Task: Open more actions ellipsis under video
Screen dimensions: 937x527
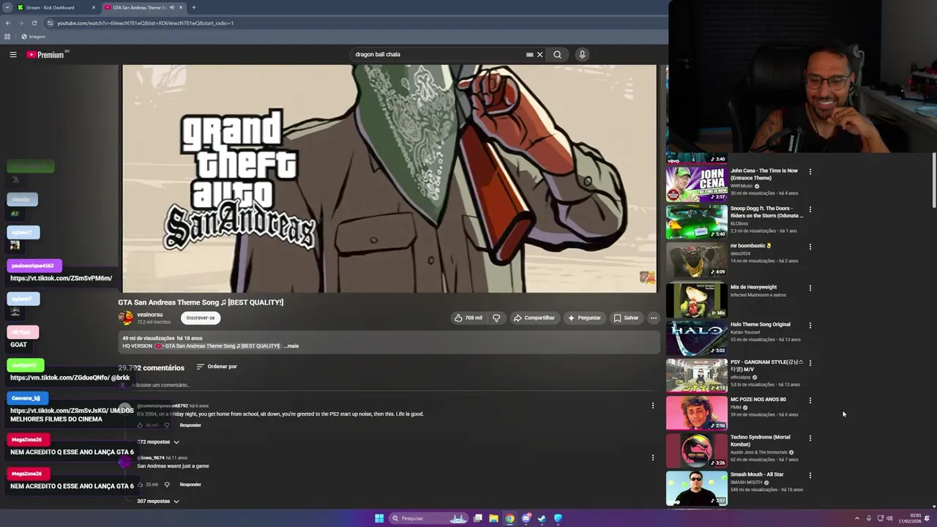Action: pyautogui.click(x=653, y=318)
